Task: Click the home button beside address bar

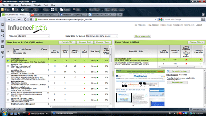Action: click(x=31, y=19)
